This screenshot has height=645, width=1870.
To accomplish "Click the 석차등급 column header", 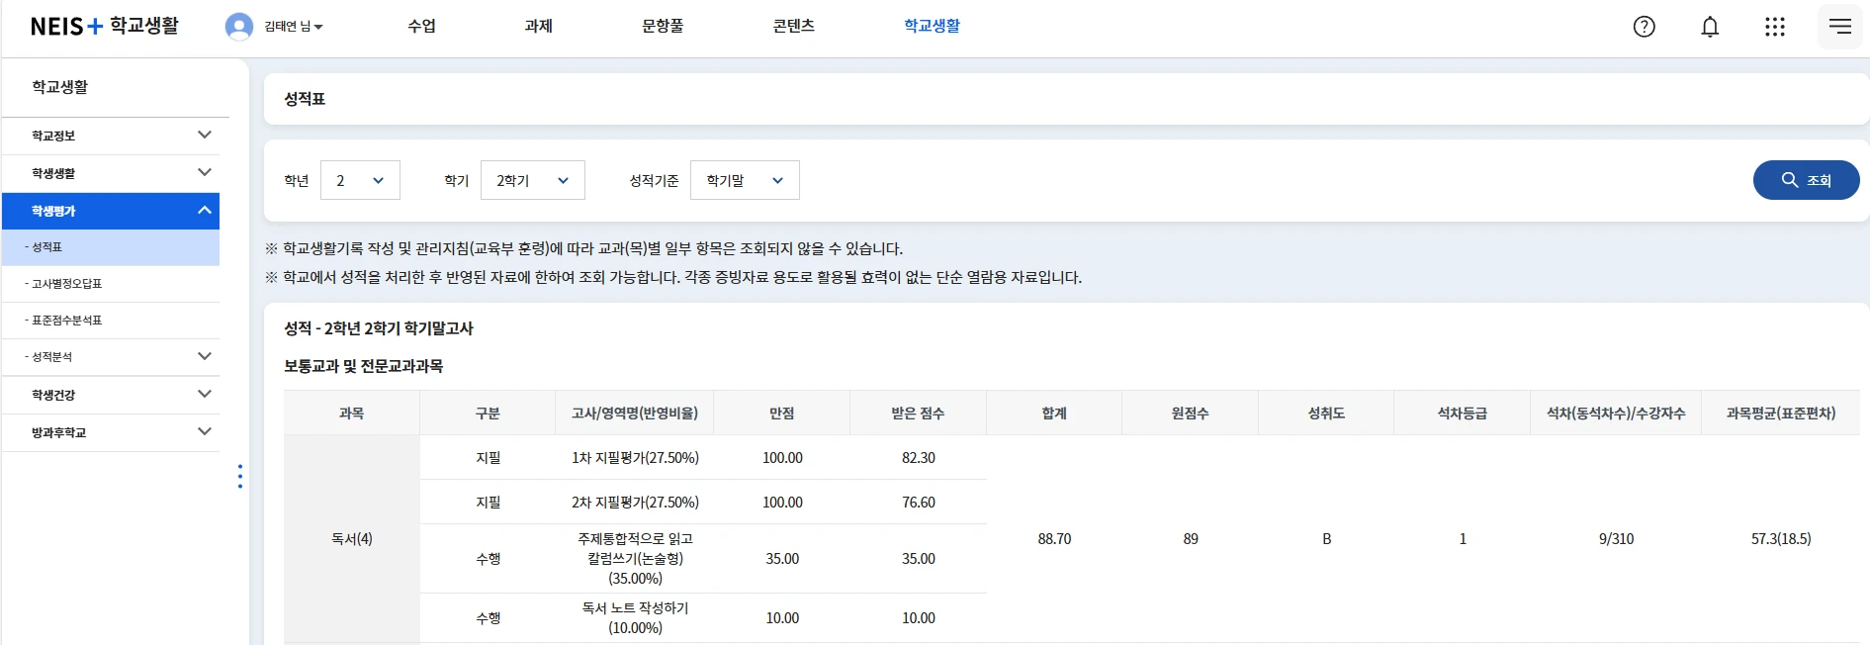I will point(1463,414).
